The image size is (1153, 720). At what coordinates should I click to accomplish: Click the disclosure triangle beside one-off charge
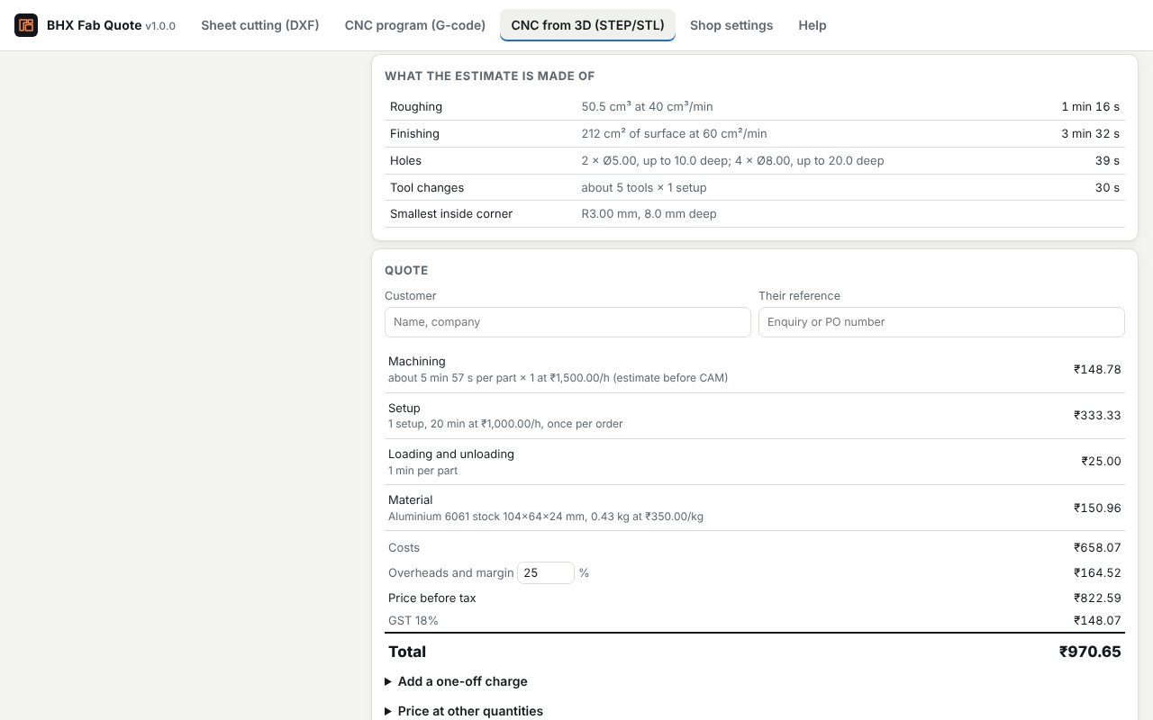[389, 681]
